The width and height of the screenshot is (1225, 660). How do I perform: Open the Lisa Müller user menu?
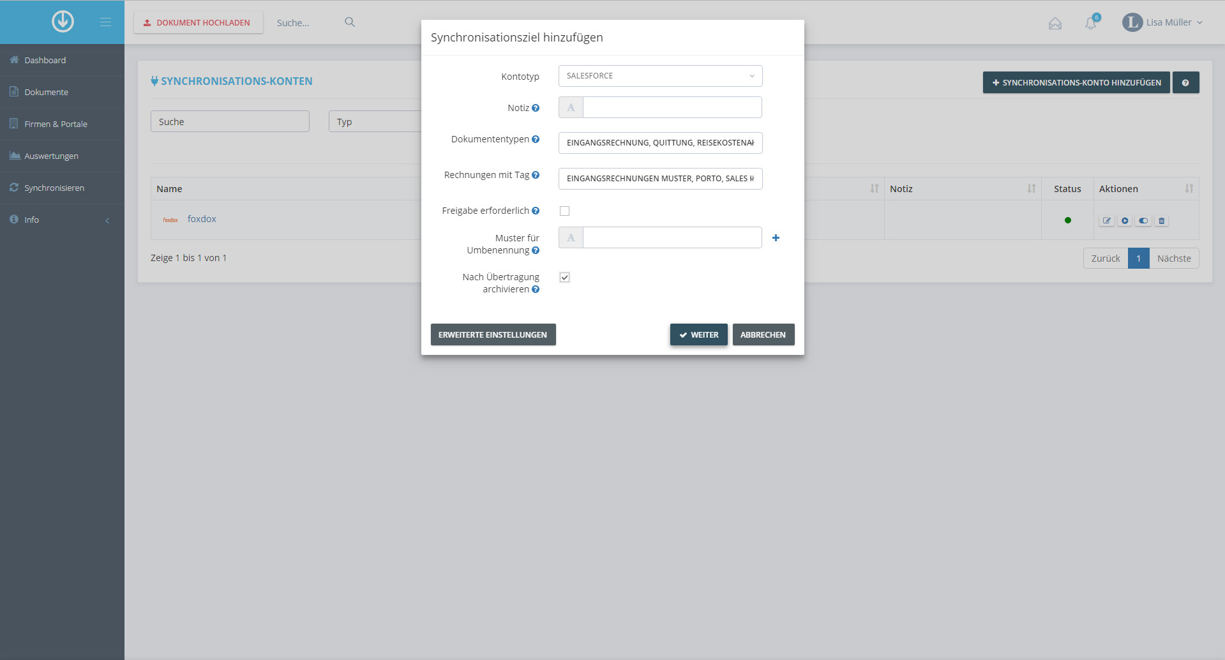click(1163, 22)
